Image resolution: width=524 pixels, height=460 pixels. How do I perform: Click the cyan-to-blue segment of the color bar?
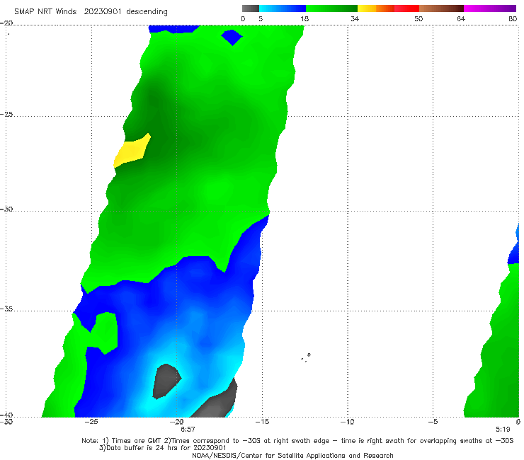283,8
